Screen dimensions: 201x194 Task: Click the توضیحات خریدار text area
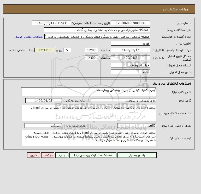[x=89, y=138]
